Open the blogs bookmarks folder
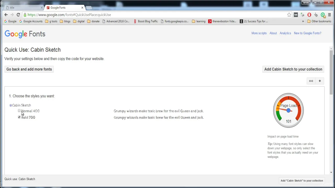This screenshot has height=188, width=335. pos(65,21)
